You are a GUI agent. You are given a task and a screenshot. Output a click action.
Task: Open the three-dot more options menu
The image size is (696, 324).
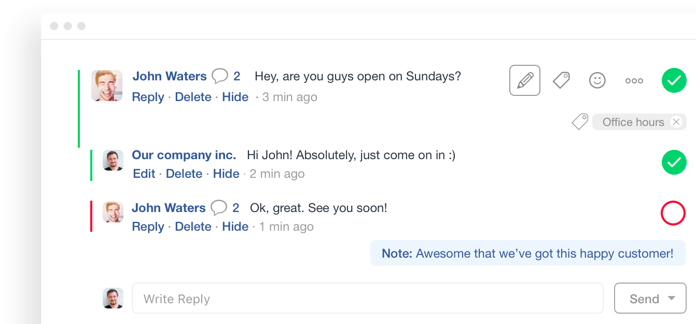634,81
